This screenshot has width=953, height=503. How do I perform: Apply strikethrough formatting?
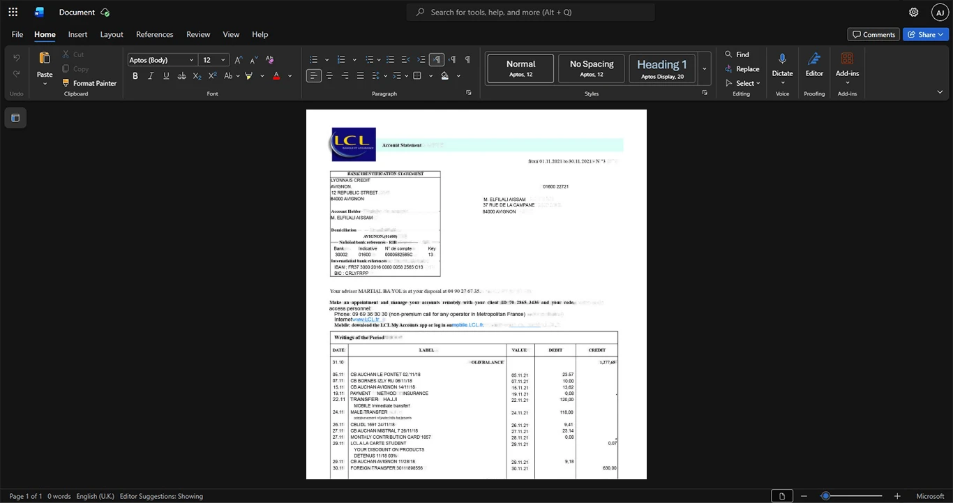(181, 75)
